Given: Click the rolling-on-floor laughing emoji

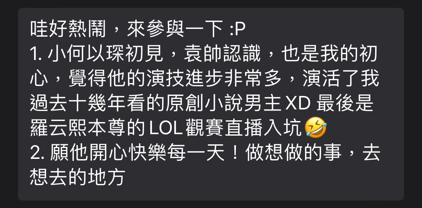Looking at the screenshot, I should click(x=316, y=128).
